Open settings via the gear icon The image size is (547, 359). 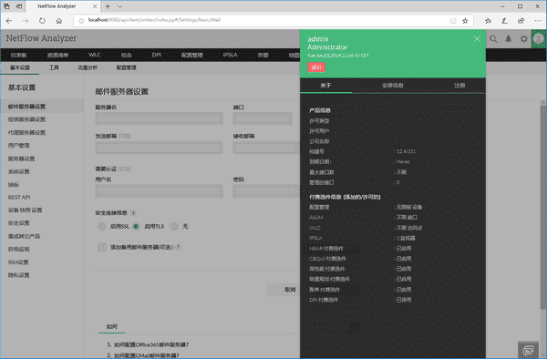click(x=523, y=38)
